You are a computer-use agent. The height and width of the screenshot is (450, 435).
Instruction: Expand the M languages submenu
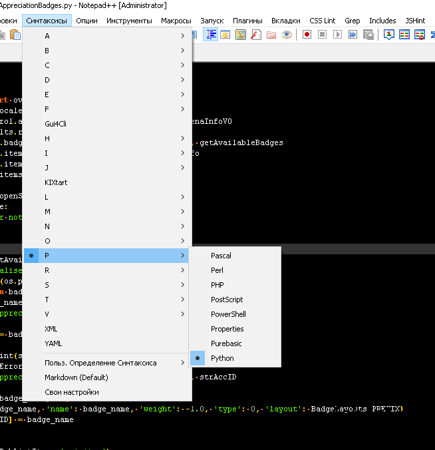click(x=106, y=212)
